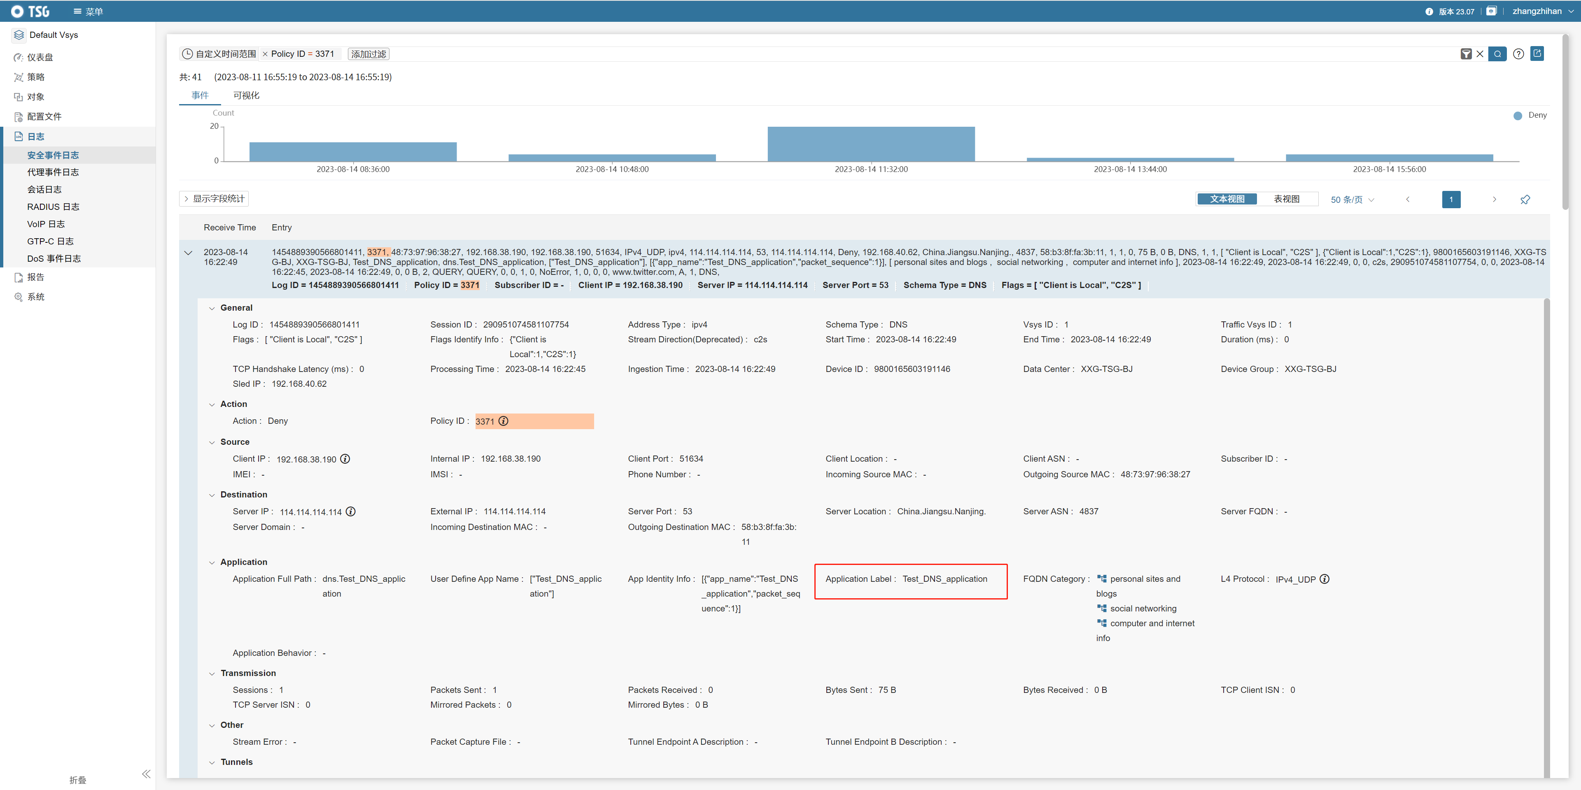
Task: Open the 50 条/页 page size dropdown
Action: 1352,199
